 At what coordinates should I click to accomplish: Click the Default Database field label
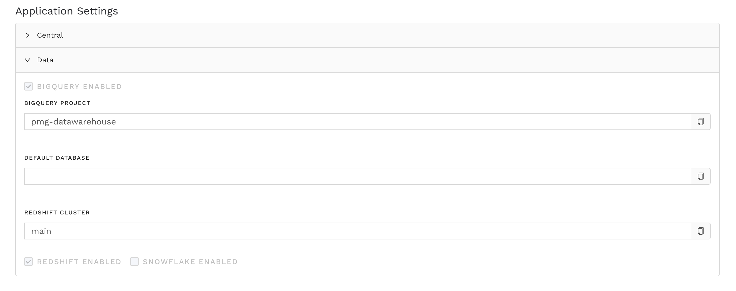tap(57, 158)
